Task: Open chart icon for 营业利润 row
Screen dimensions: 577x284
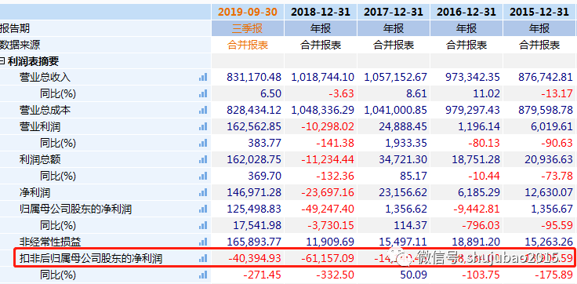Action: pos(203,127)
